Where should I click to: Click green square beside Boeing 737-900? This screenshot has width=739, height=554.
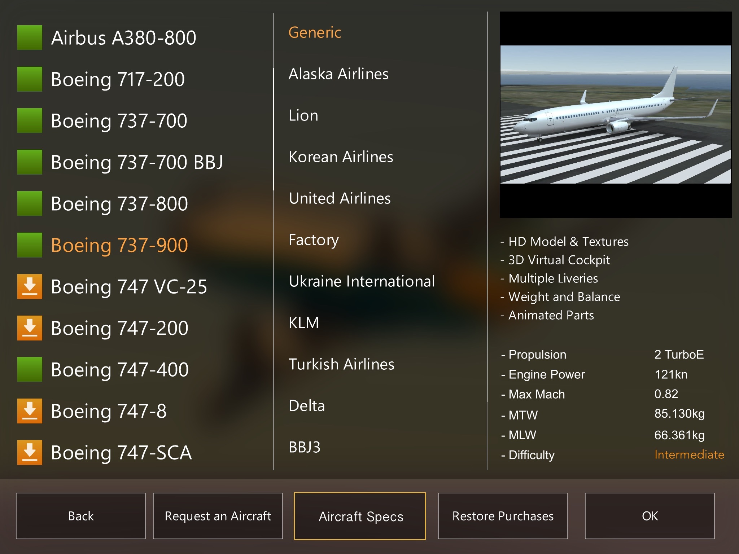[x=30, y=245]
